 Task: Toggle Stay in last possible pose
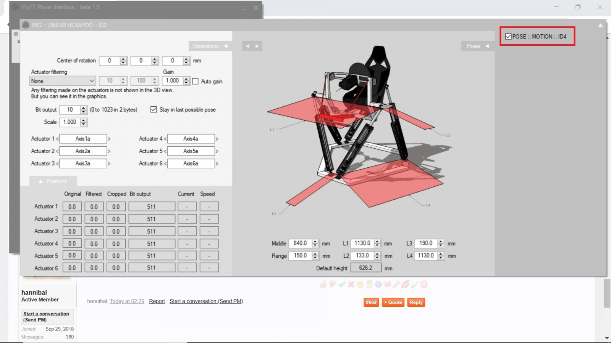pos(154,109)
